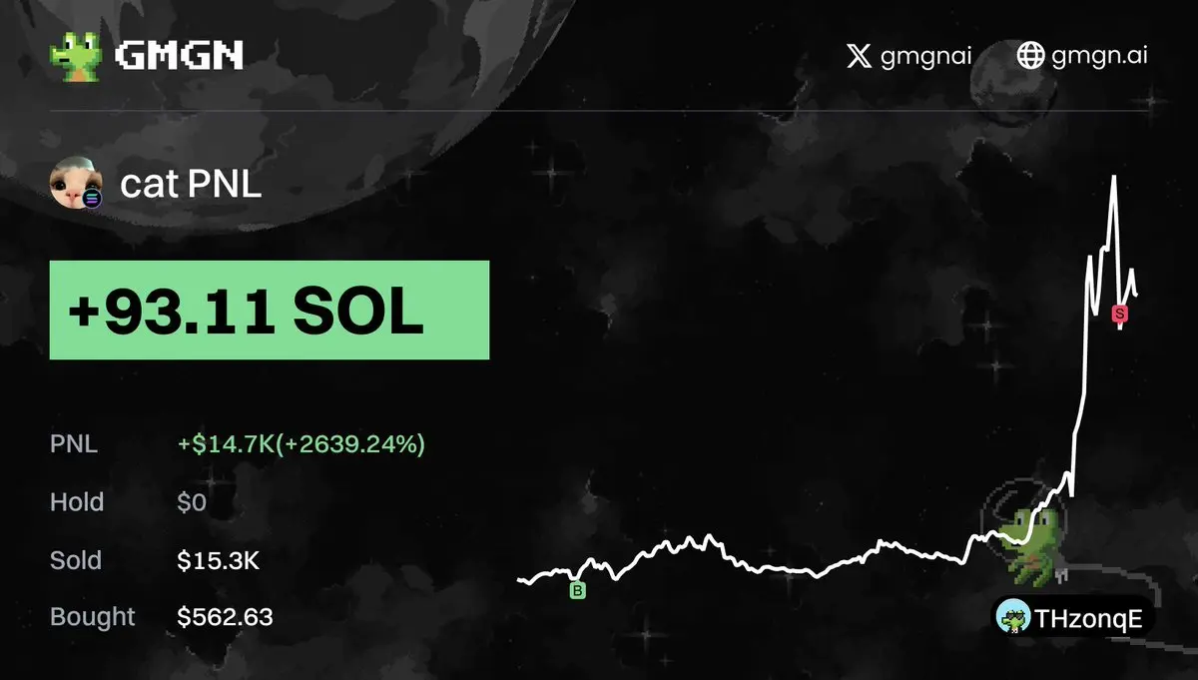Viewport: 1198px width, 680px height.
Task: Click the Sold $15.3K value
Action: coord(218,560)
